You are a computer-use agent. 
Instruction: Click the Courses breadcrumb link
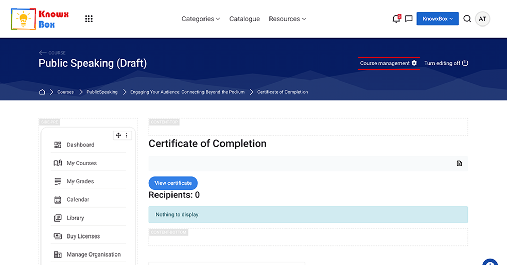(x=65, y=92)
